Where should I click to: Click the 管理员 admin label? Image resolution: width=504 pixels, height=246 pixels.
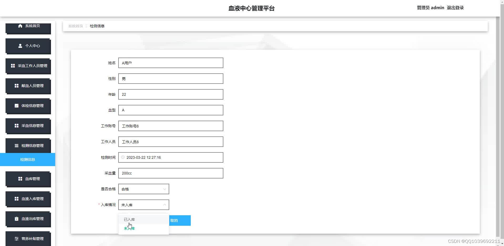(x=430, y=8)
